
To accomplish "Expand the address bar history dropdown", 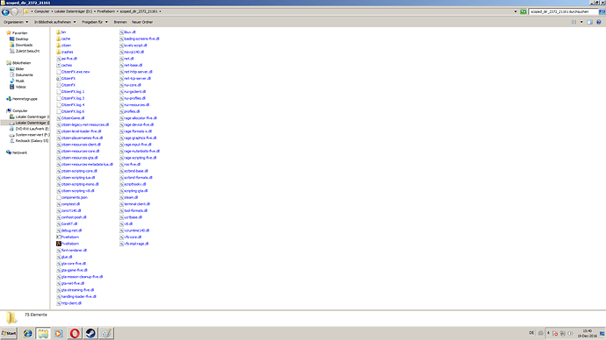I will (x=516, y=11).
